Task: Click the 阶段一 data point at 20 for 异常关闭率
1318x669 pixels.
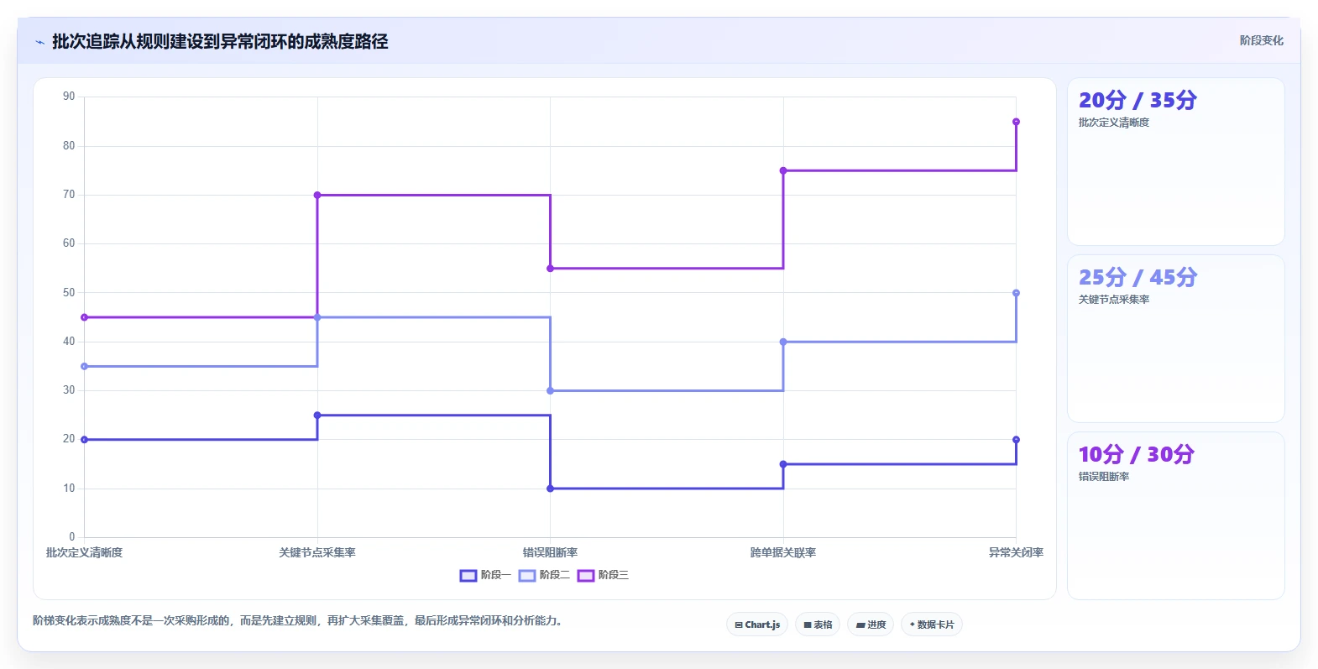Action: [1016, 440]
